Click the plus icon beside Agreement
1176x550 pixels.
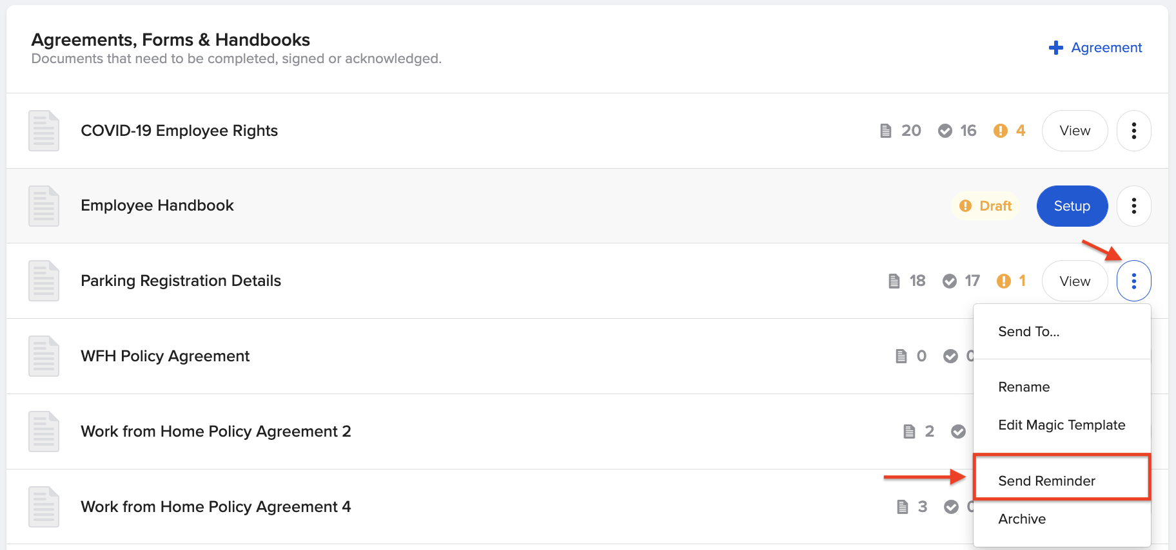click(x=1055, y=48)
